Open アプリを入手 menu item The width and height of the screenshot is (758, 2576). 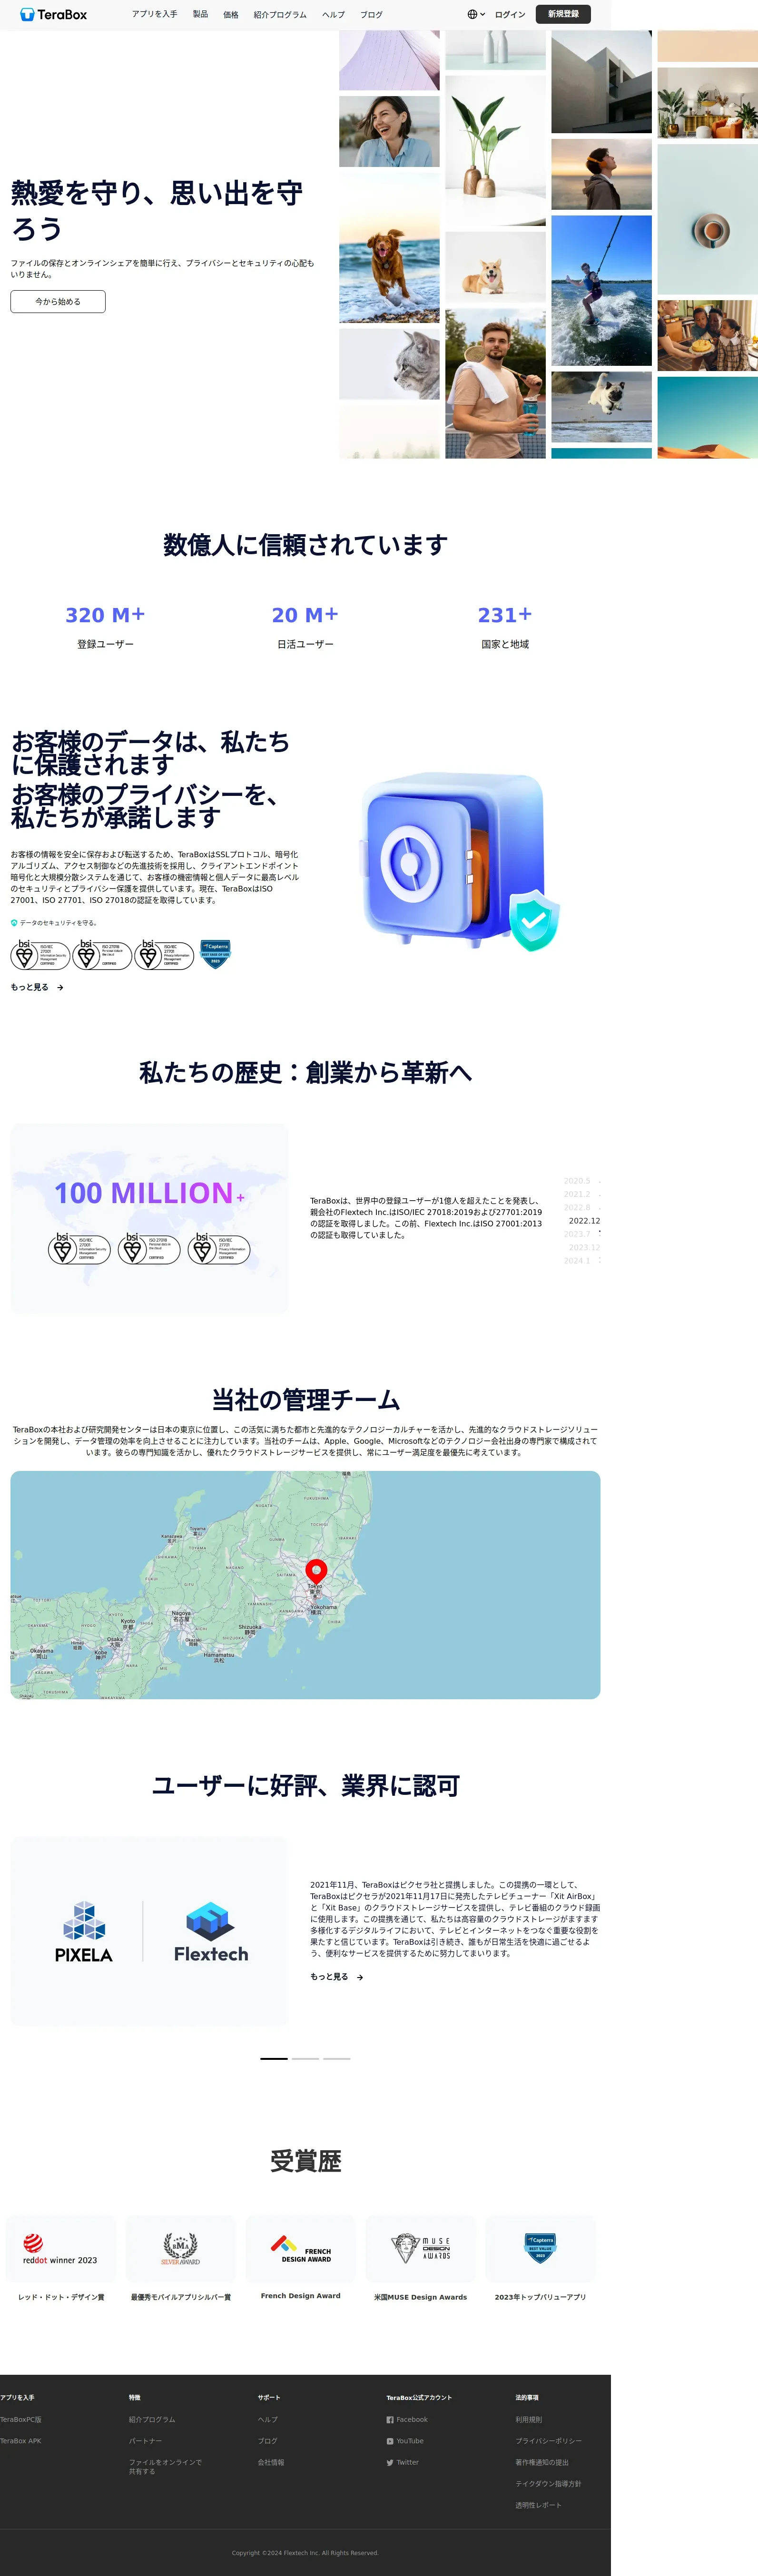click(155, 14)
